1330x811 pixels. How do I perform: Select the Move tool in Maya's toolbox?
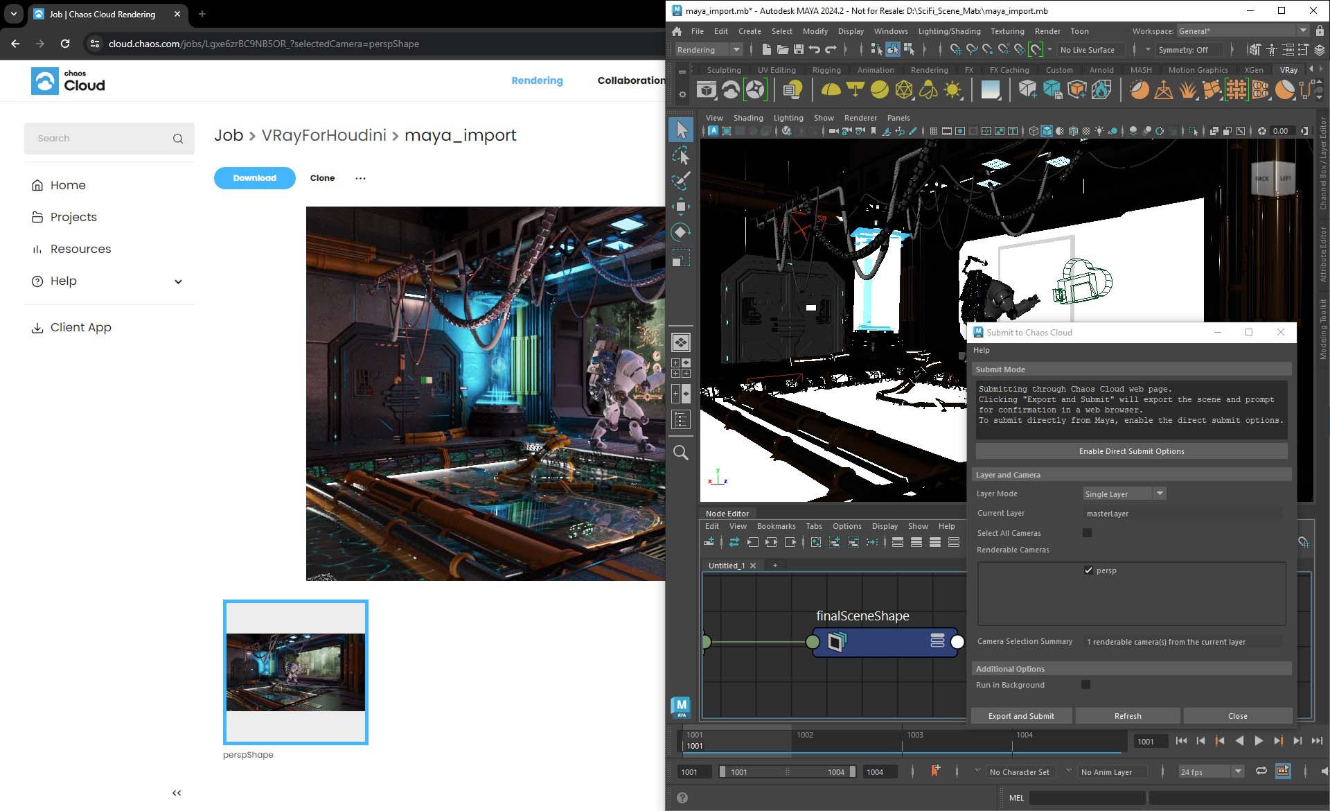(x=682, y=207)
